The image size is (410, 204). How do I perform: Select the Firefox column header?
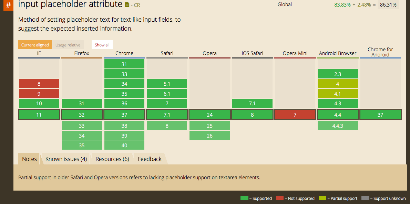(82, 54)
